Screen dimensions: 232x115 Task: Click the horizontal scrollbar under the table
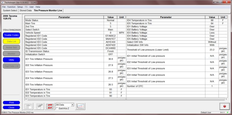coord(126,99)
